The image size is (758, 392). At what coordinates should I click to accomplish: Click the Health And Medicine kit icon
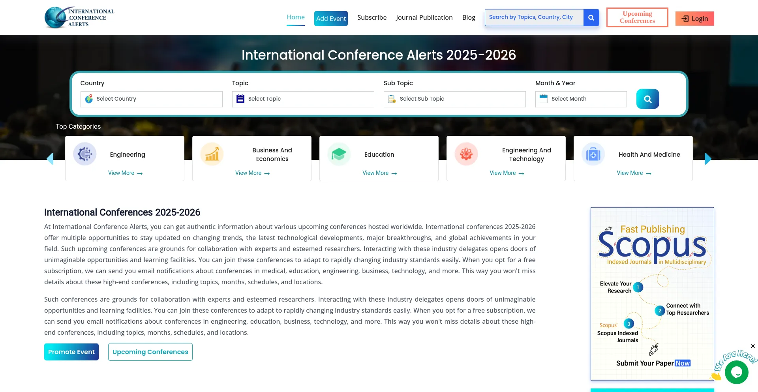pos(593,154)
